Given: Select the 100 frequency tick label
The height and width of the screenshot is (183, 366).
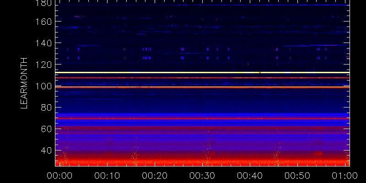Looking at the screenshot, I should click(x=44, y=86).
